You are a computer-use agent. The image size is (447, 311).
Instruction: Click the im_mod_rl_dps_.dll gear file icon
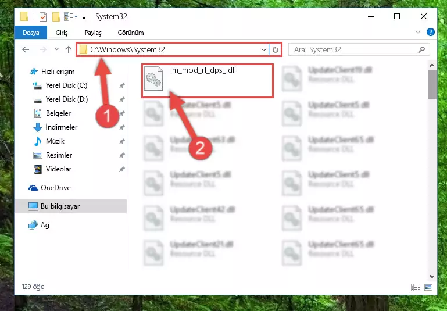point(153,78)
